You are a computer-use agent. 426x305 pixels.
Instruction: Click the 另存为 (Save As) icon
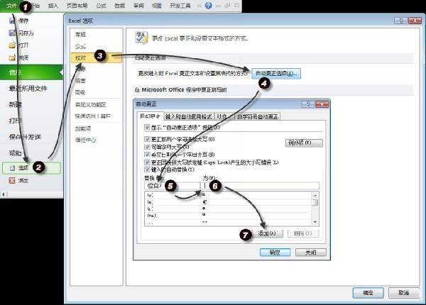point(12,33)
